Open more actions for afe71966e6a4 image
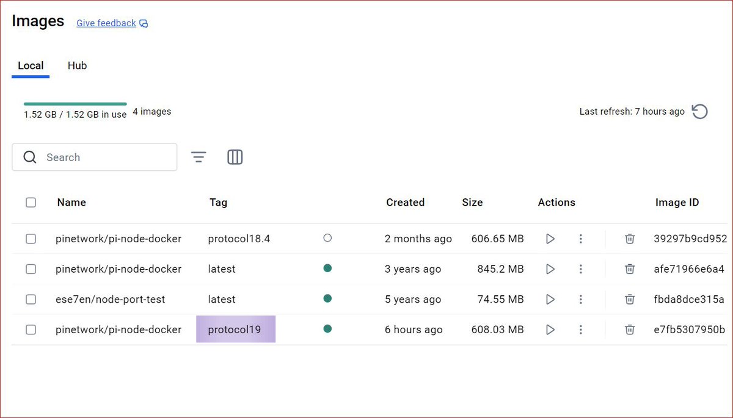The width and height of the screenshot is (733, 418). pos(581,269)
